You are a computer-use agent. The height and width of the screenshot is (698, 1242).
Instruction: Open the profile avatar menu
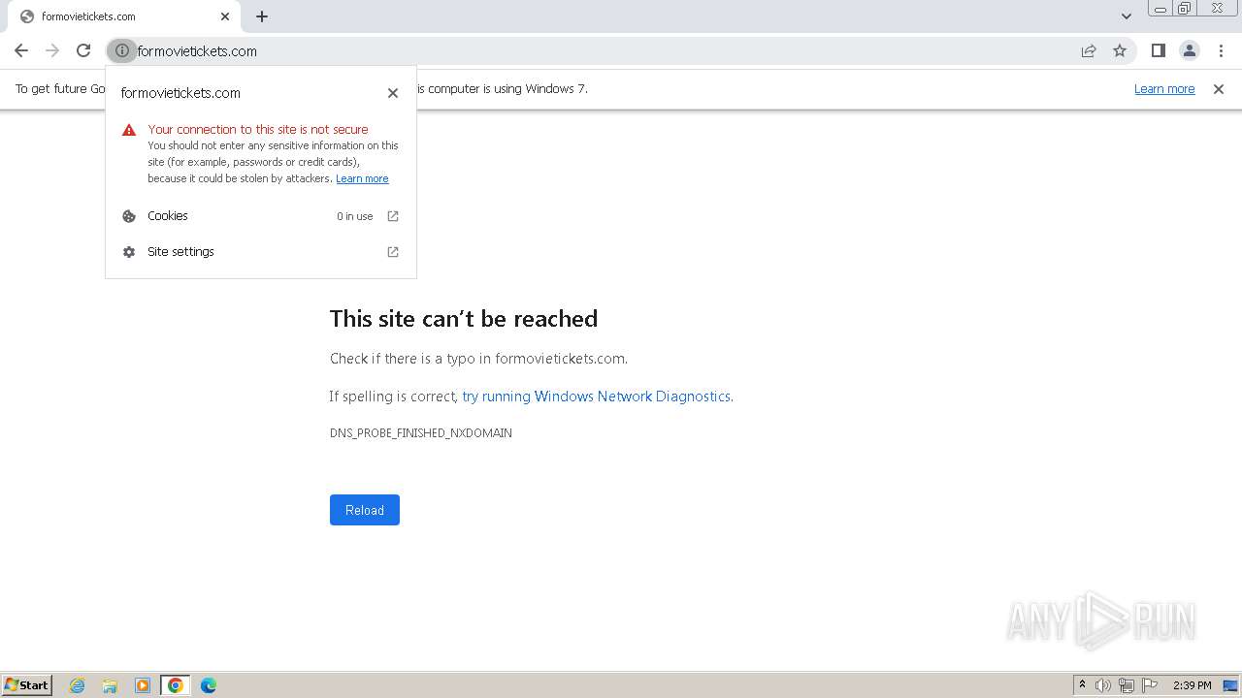[1189, 50]
